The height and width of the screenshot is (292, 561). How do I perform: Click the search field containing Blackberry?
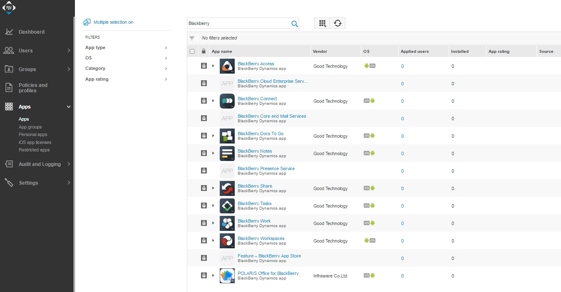click(x=238, y=23)
